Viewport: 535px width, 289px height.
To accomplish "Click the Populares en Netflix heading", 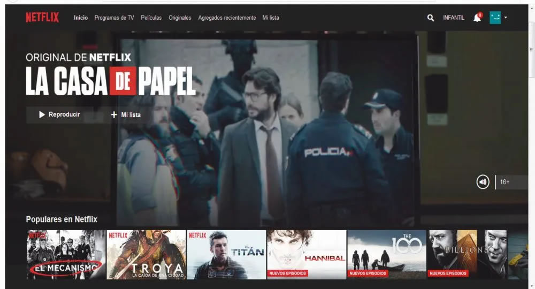I will pyautogui.click(x=62, y=219).
